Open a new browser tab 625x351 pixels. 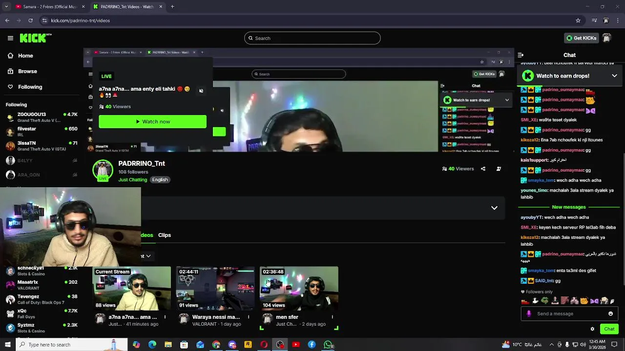coord(172,7)
